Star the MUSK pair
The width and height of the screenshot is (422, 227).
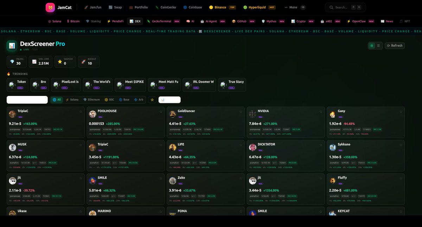(x=81, y=145)
